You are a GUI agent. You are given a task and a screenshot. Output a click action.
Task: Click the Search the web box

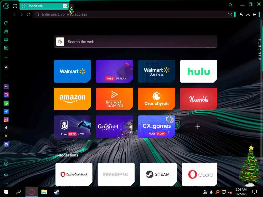tap(136, 42)
